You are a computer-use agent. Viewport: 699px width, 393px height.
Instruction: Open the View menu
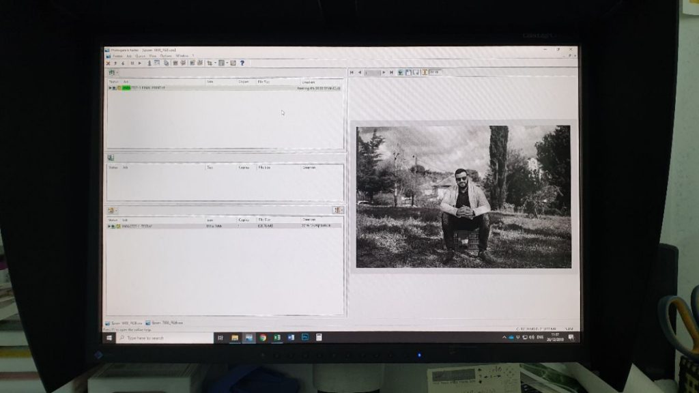(152, 55)
